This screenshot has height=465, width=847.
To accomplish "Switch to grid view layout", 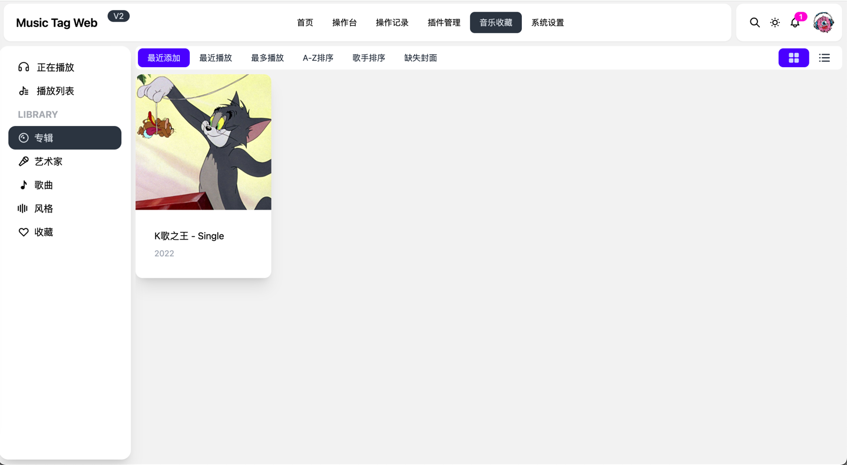I will pos(793,58).
